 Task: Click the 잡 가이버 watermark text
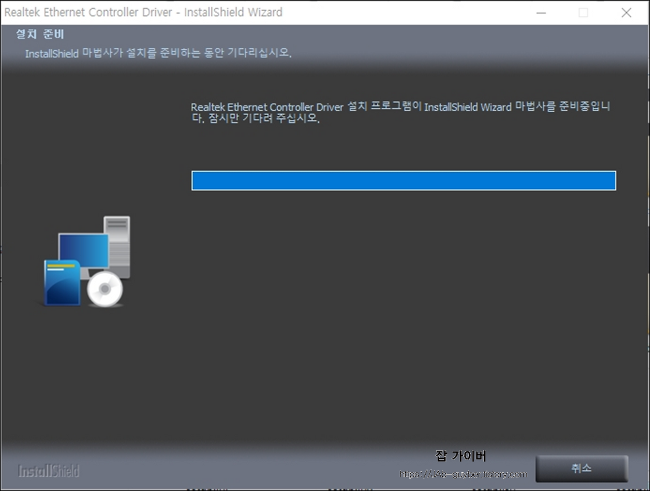click(460, 456)
